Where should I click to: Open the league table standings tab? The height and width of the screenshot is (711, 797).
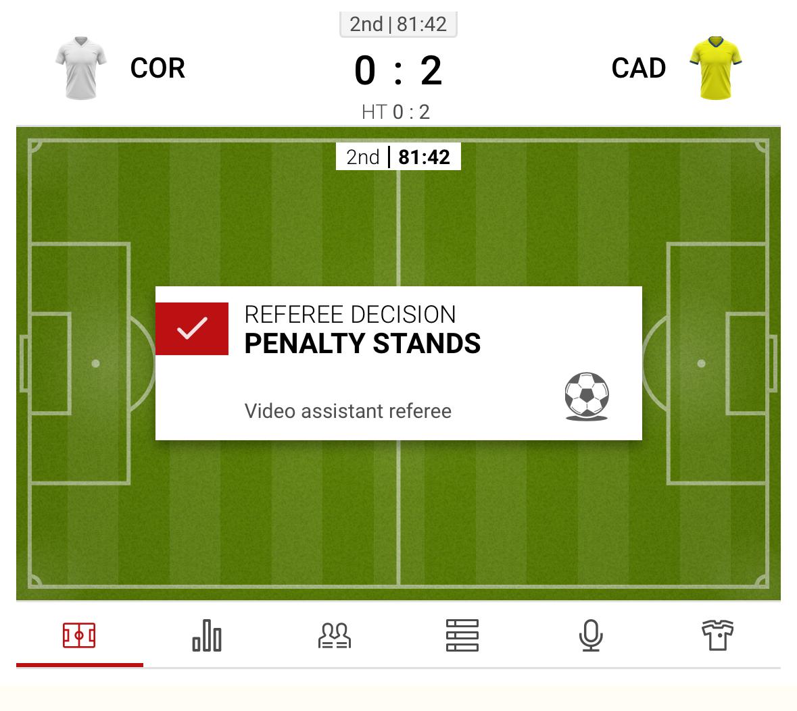tap(462, 635)
